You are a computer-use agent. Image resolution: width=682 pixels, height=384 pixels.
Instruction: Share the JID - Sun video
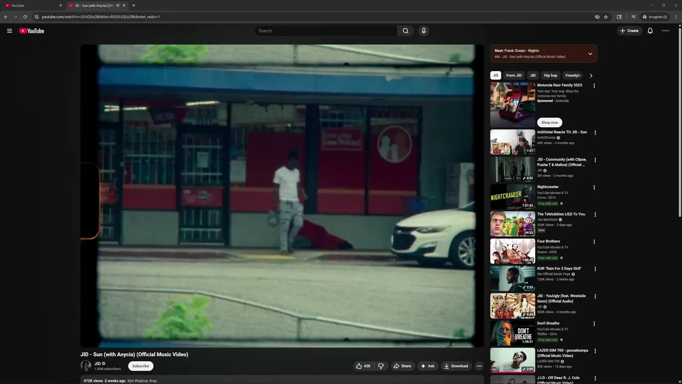pos(402,366)
